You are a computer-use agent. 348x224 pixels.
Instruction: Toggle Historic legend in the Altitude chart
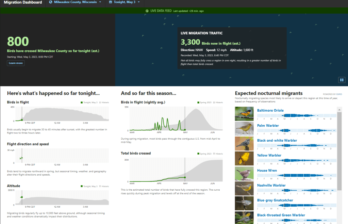click(x=104, y=186)
